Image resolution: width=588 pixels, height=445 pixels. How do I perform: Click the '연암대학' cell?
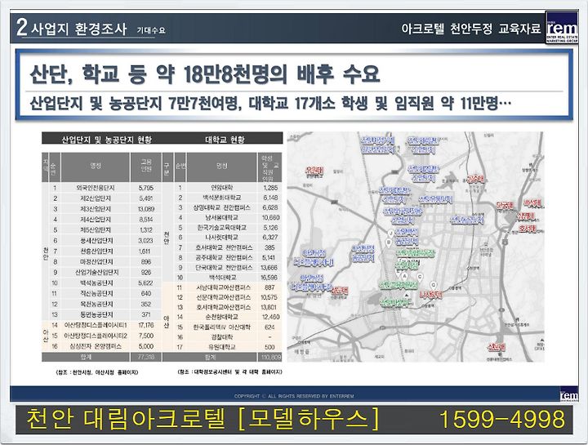[222, 188]
